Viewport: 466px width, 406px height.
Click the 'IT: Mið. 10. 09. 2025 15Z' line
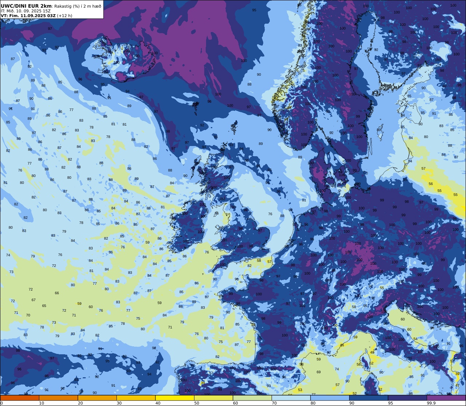coord(25,11)
